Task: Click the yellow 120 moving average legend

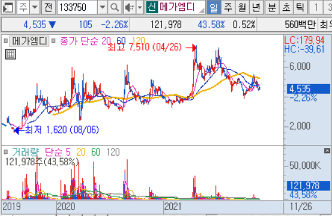Action: coord(138,41)
